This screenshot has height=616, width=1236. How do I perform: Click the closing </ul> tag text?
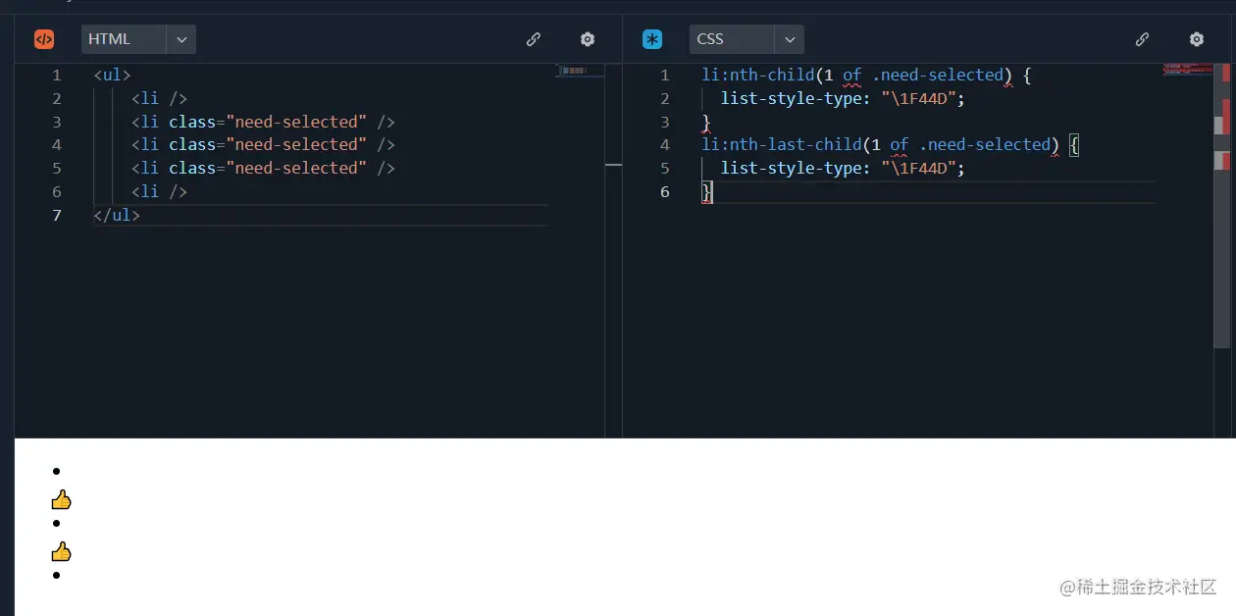click(x=117, y=215)
